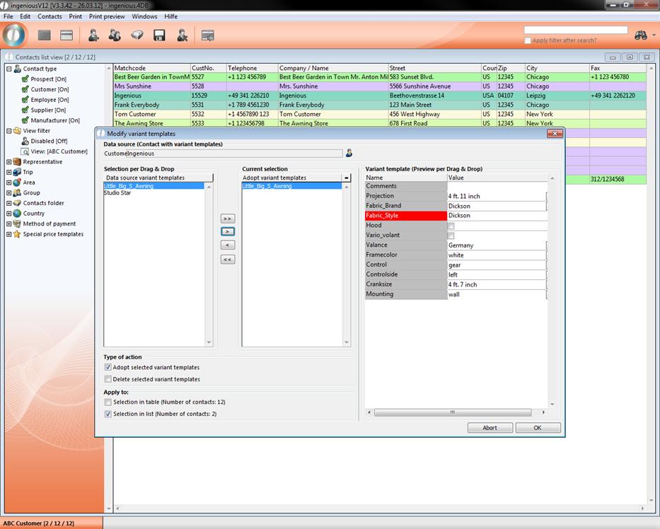Open the Print preview menu
The image size is (660, 529).
tap(107, 16)
